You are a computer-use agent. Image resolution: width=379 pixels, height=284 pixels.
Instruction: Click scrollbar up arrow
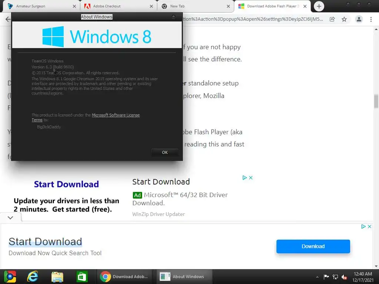pyautogui.click(x=376, y=30)
